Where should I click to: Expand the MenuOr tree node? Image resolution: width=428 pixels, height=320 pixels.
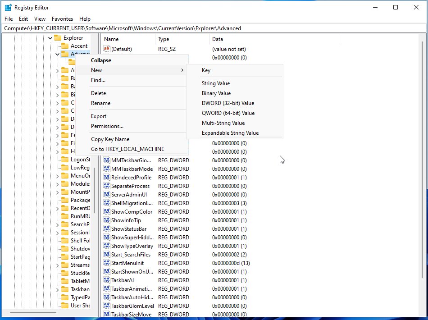click(x=57, y=176)
